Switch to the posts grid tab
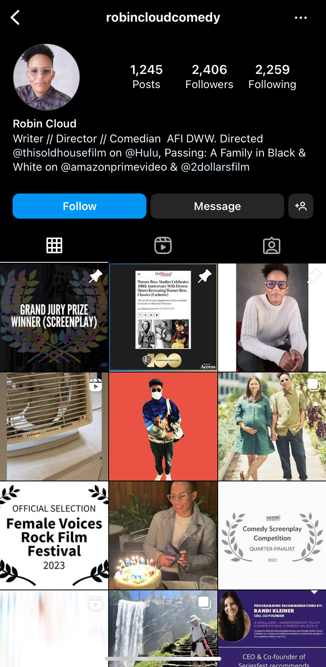 [x=54, y=245]
